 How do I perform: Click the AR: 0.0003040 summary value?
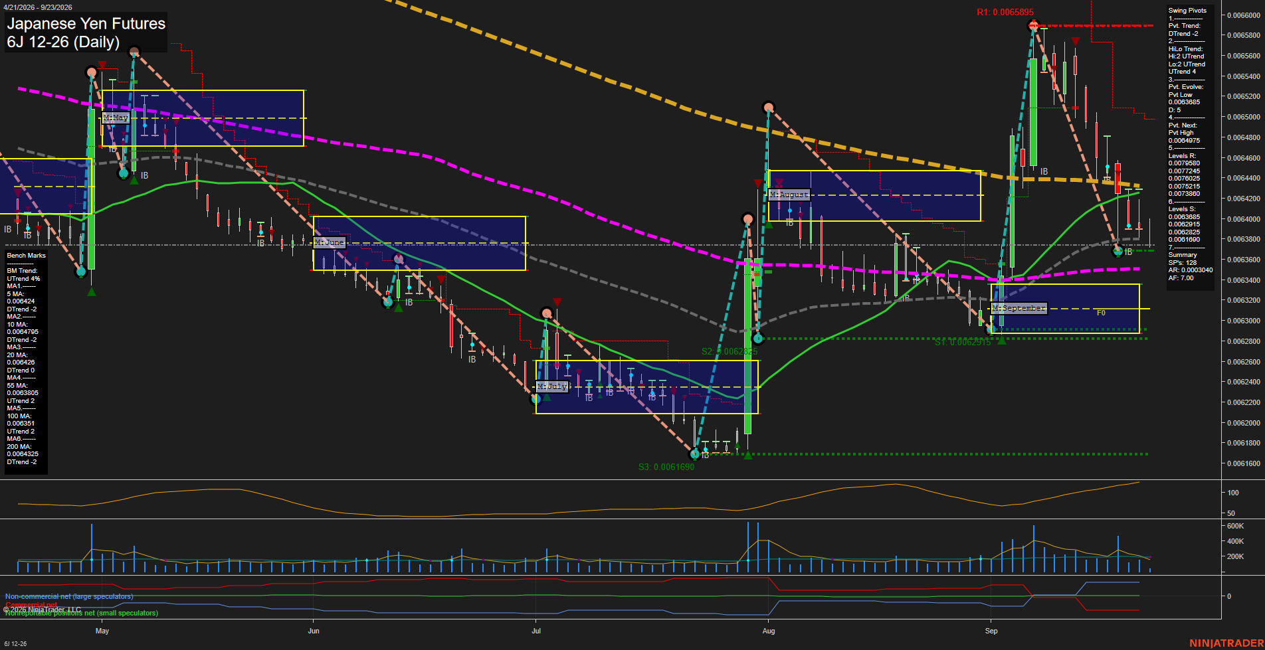point(1191,270)
